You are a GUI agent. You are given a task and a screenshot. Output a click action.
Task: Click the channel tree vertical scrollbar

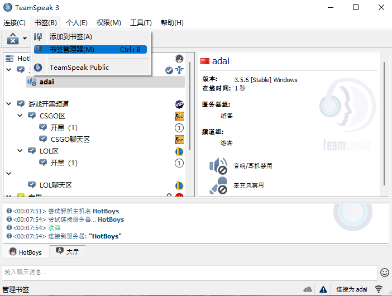[x=190, y=106]
